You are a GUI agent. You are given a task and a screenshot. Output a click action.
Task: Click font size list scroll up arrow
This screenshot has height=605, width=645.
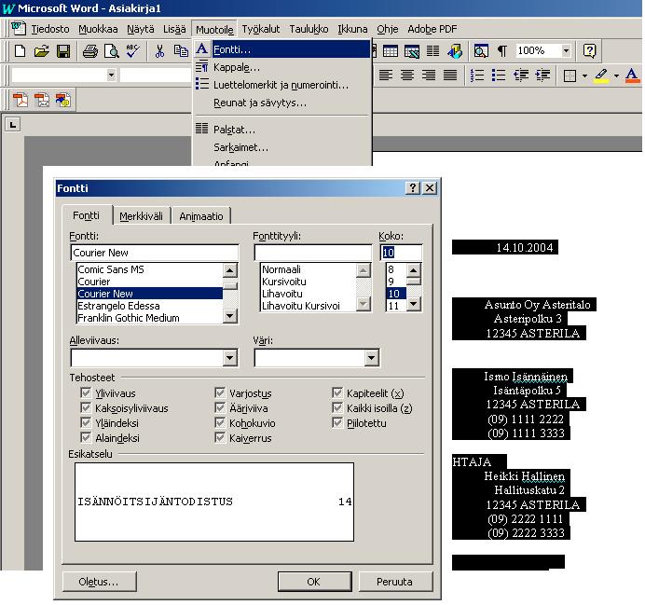[x=414, y=270]
